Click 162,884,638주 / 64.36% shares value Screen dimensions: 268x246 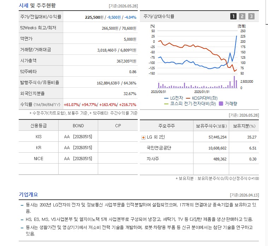click(117, 83)
